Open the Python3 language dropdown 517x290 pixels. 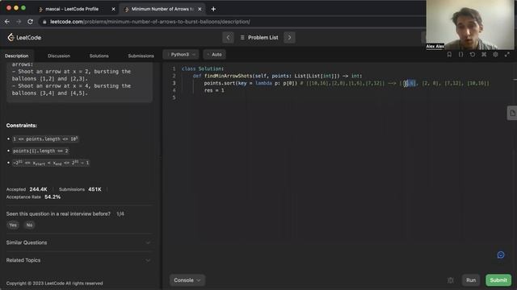[181, 55]
